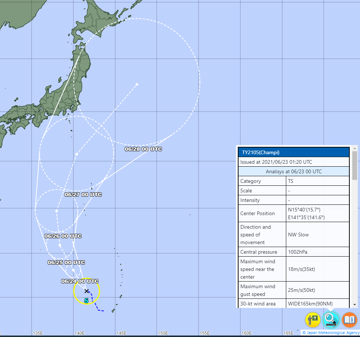Click the 06/27 forecast center point dot
Screen dimensions: 360x337
77,154
